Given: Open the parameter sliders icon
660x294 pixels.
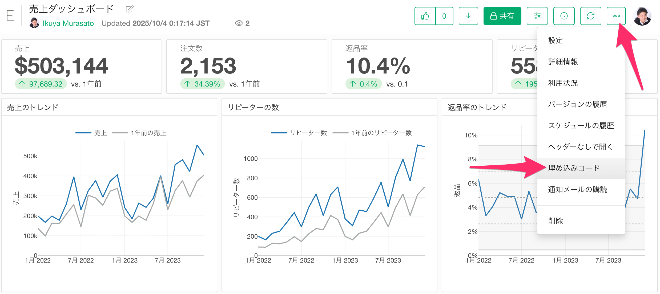Looking at the screenshot, I should coord(537,16).
